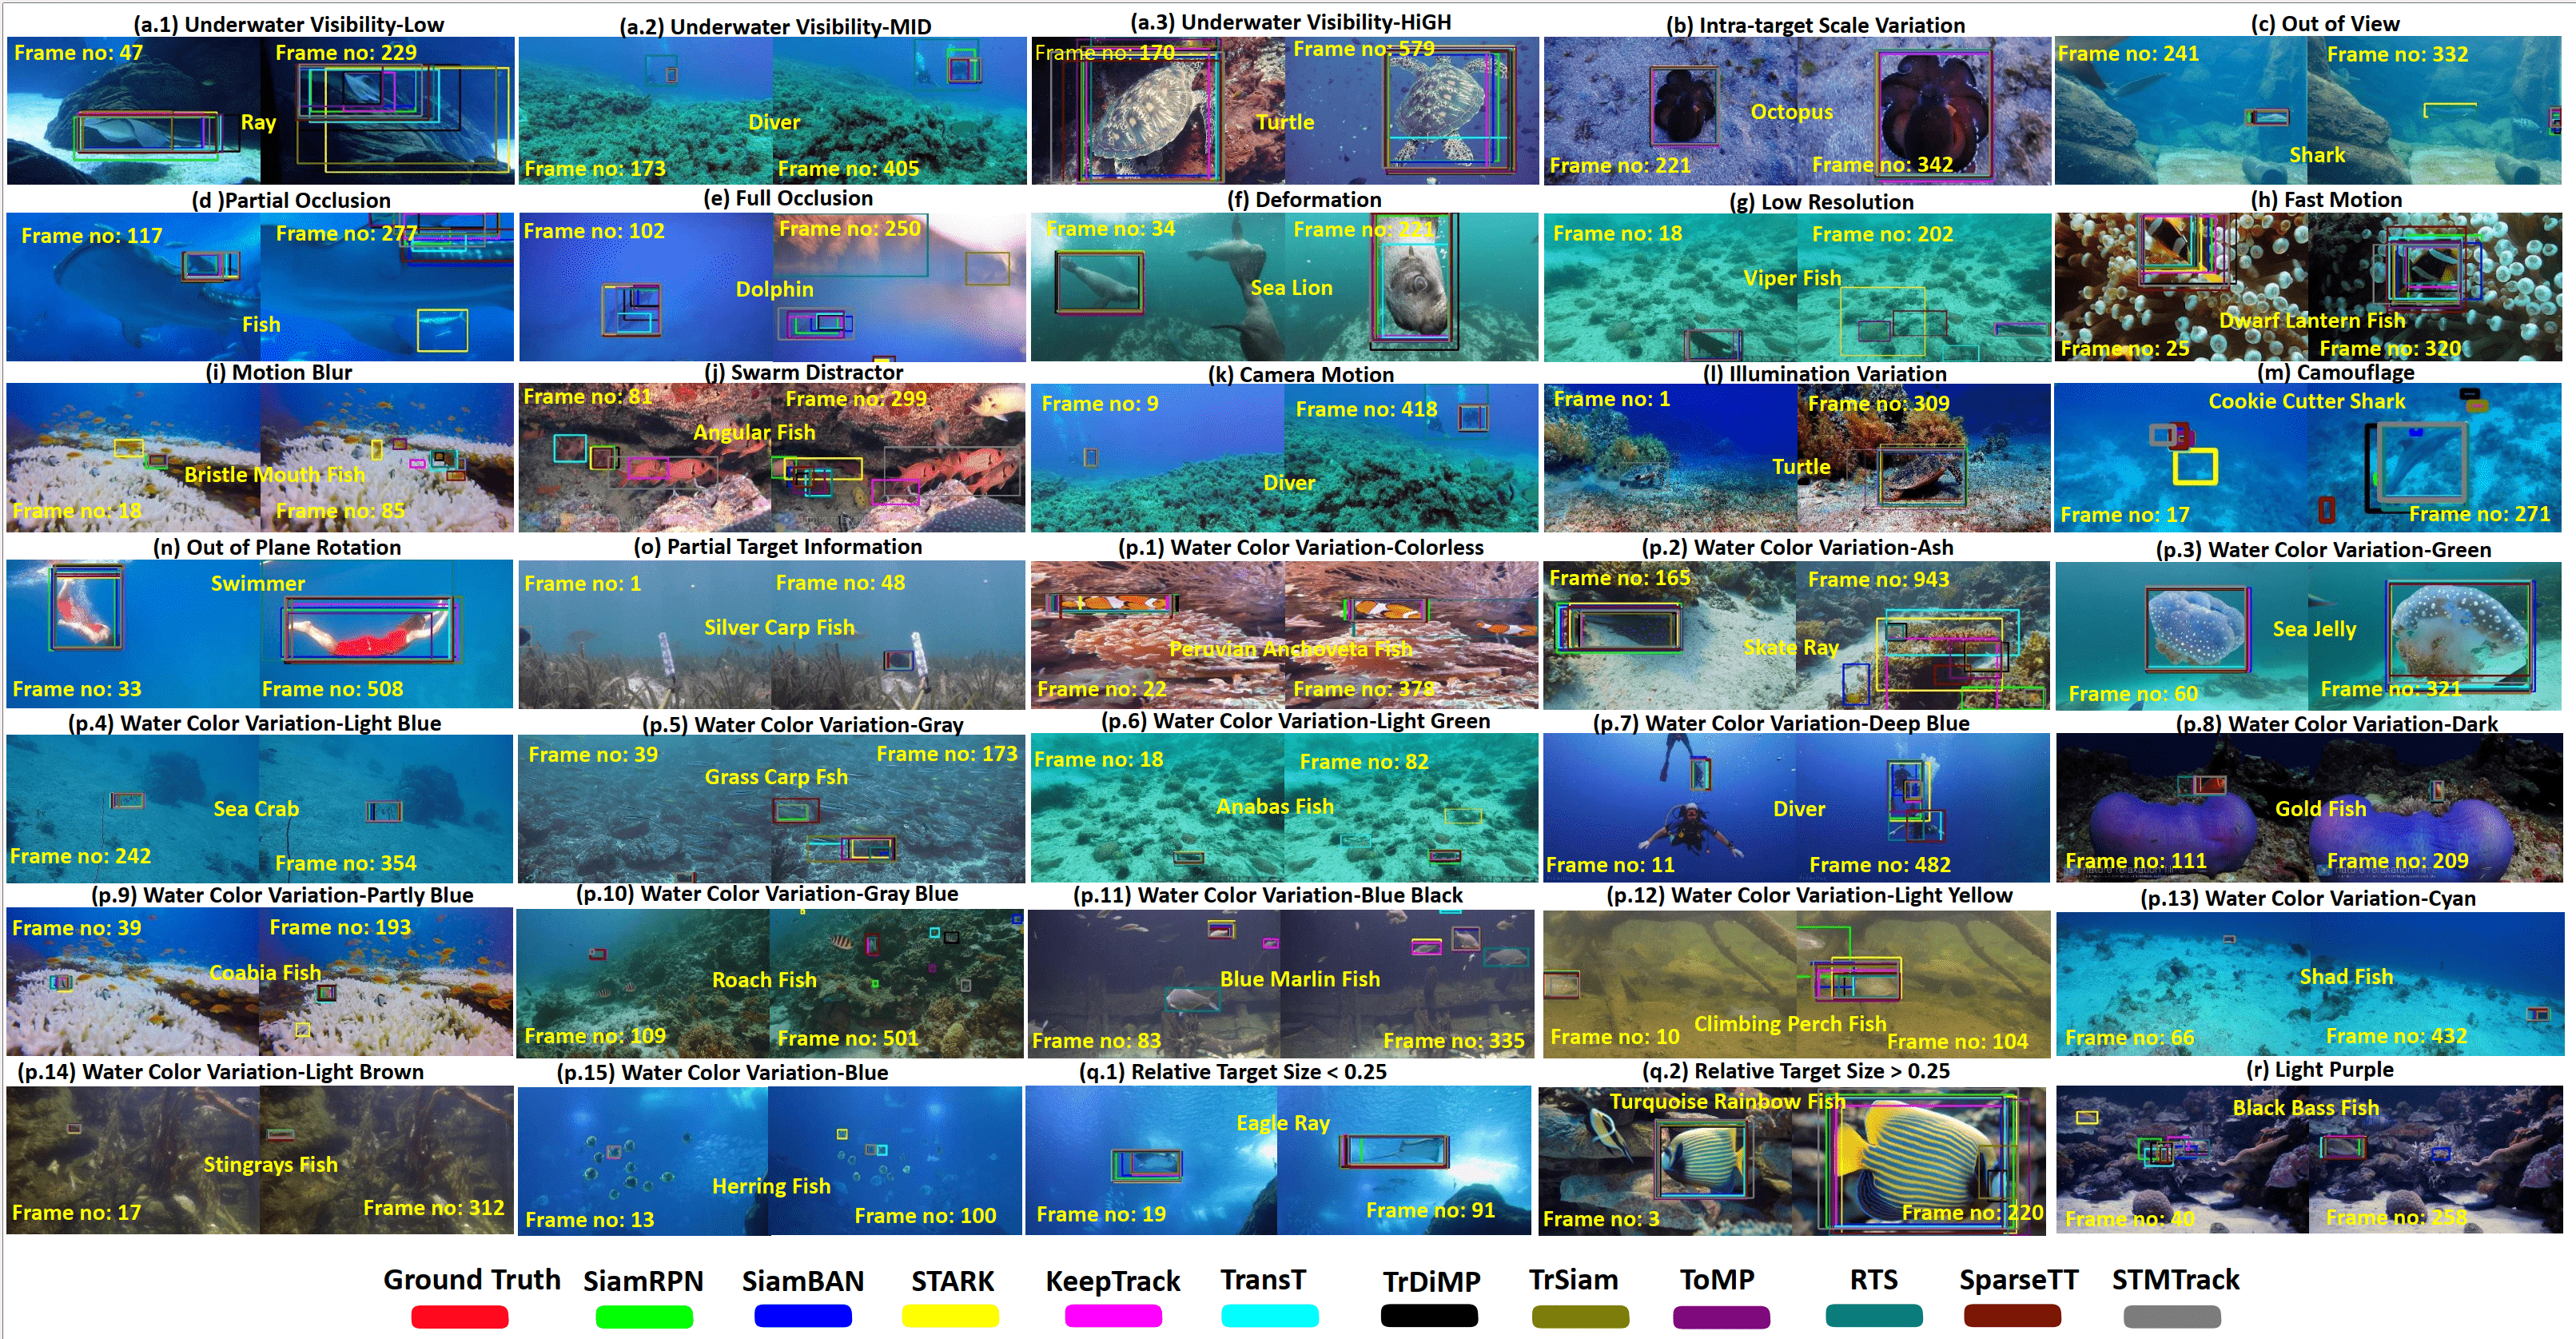Click the '(h) Fast Motion' heading

pyautogui.click(x=2325, y=199)
